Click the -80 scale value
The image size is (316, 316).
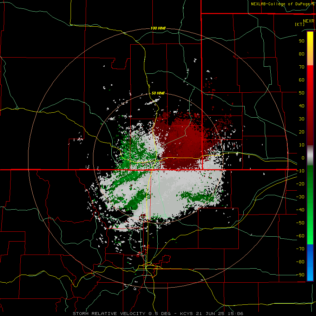[x=300, y=262]
